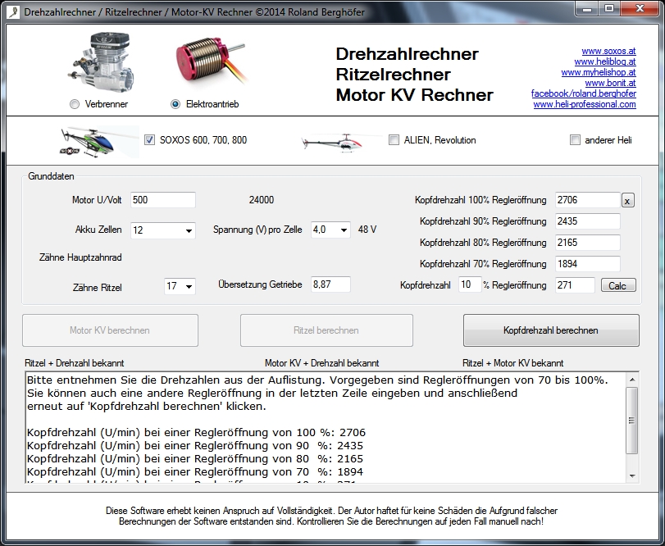
Task: Close the Drehzahlrechner window
Action: tap(640, 9)
